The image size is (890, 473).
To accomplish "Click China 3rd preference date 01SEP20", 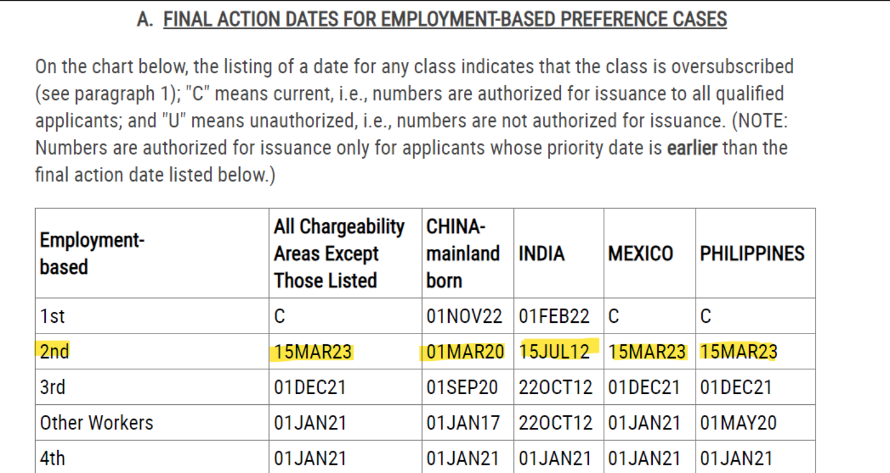I will pyautogui.click(x=462, y=387).
